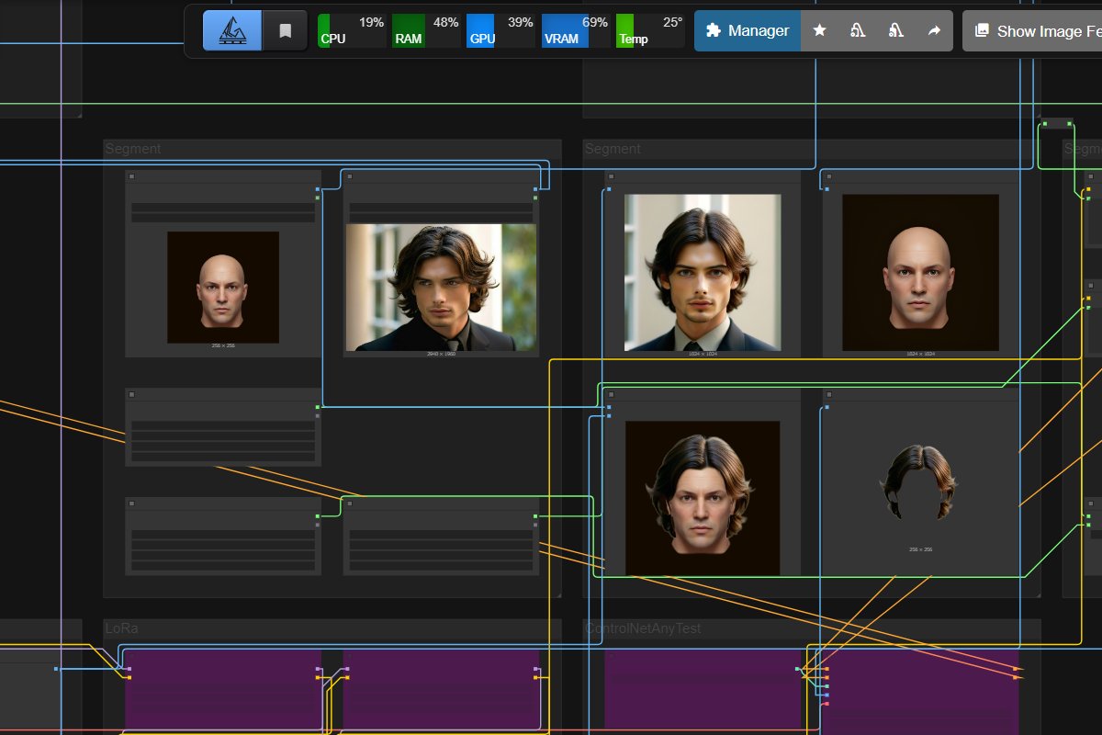Collapse the node showing long-haired face on black

[x=611, y=394]
